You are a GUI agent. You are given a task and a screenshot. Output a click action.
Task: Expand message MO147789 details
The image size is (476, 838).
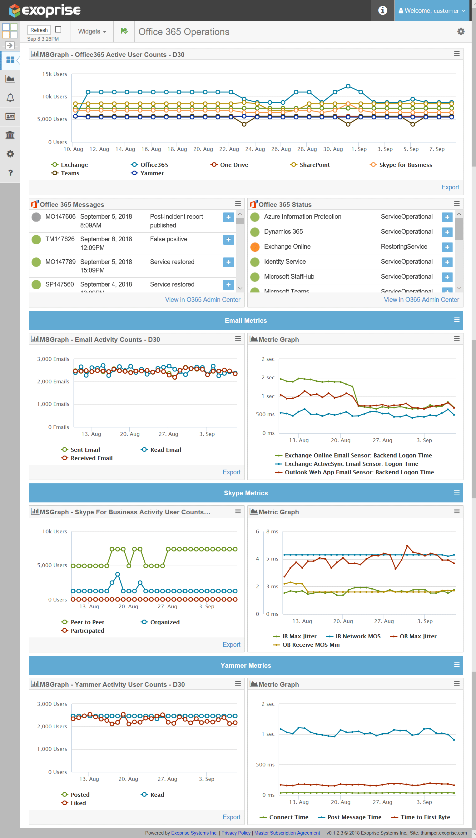pos(229,262)
